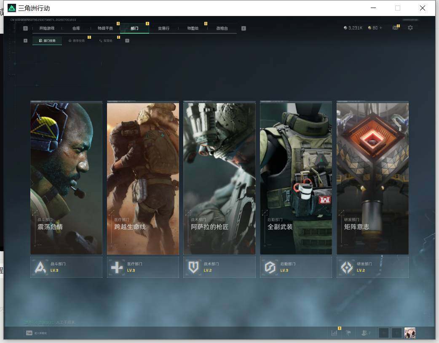Select the 开始游戏 tab
The height and width of the screenshot is (343, 439).
tap(47, 28)
